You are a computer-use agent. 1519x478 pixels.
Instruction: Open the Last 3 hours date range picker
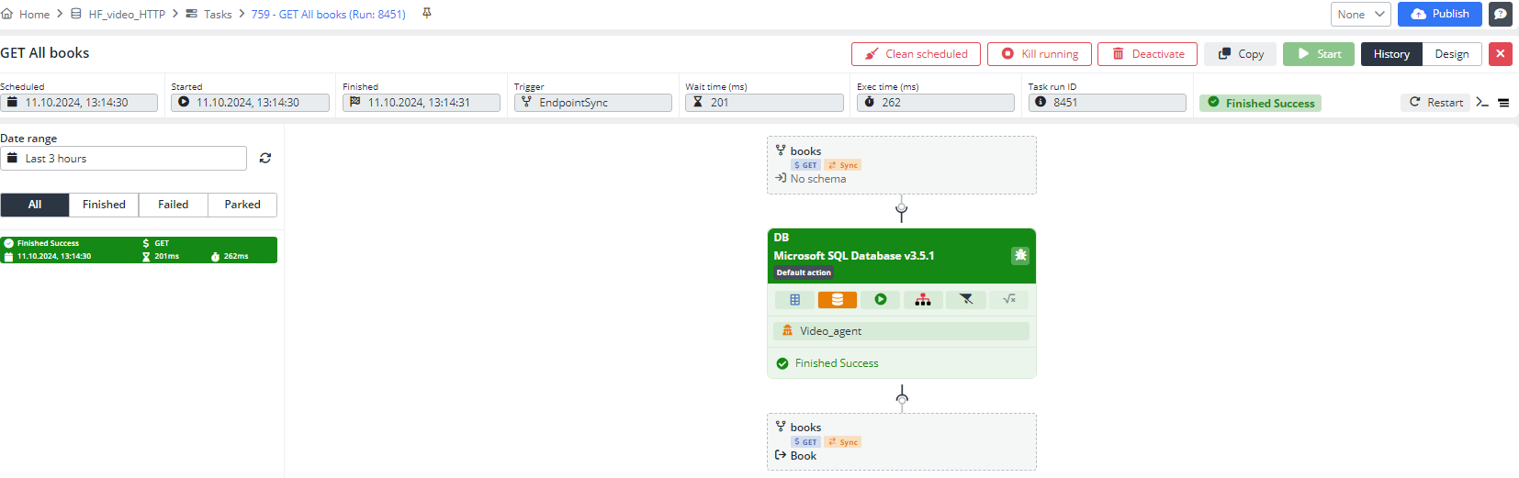coord(124,159)
